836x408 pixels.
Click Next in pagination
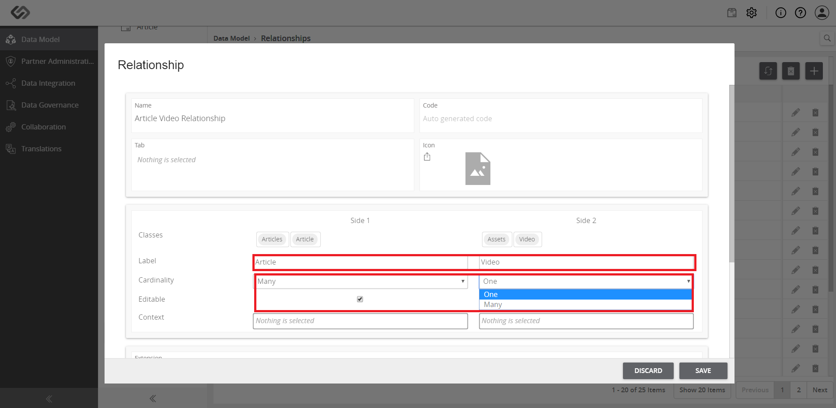pyautogui.click(x=820, y=390)
